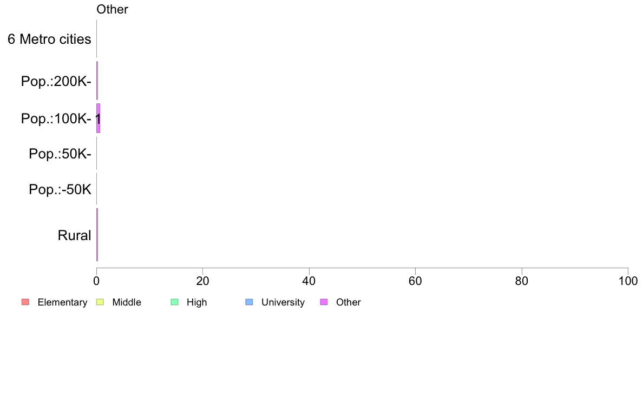Click the Rural category bar
Image resolution: width=643 pixels, height=398 pixels.
(x=97, y=235)
